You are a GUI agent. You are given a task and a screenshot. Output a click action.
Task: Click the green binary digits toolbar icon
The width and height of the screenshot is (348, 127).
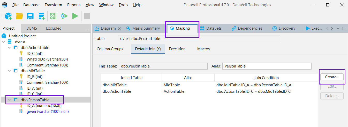coord(53,16)
